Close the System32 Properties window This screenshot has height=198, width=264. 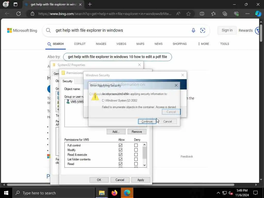139,65
